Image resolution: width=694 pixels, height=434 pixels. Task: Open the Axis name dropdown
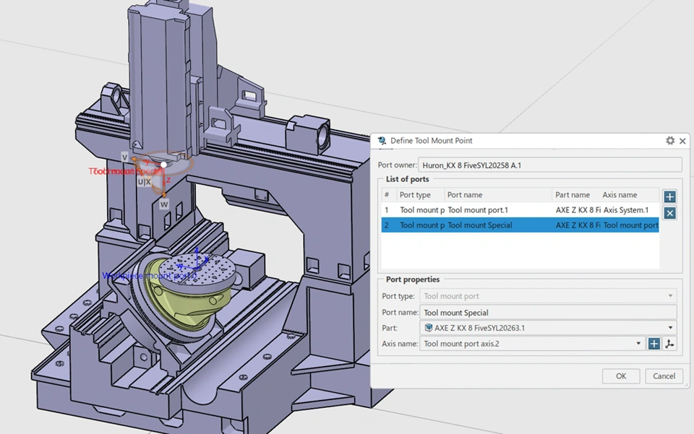638,344
